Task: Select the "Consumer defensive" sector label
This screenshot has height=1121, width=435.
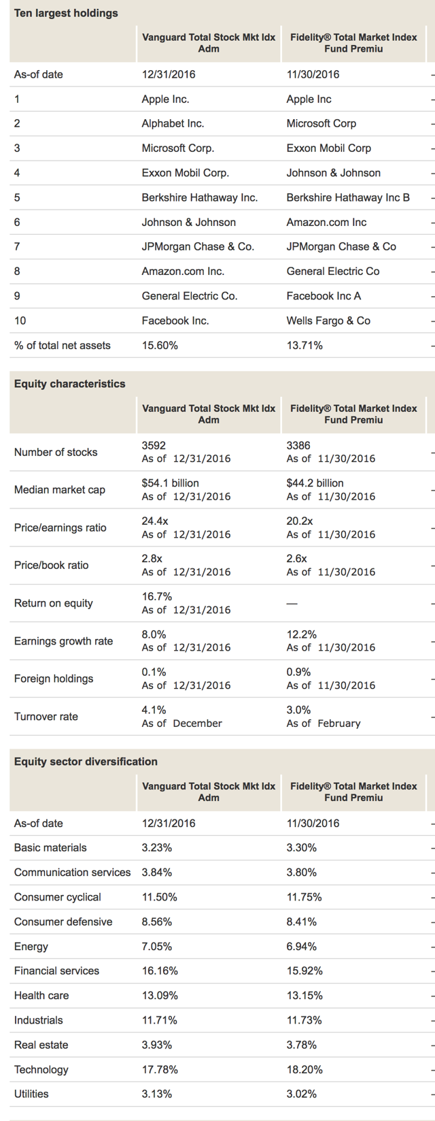Action: pyautogui.click(x=63, y=922)
